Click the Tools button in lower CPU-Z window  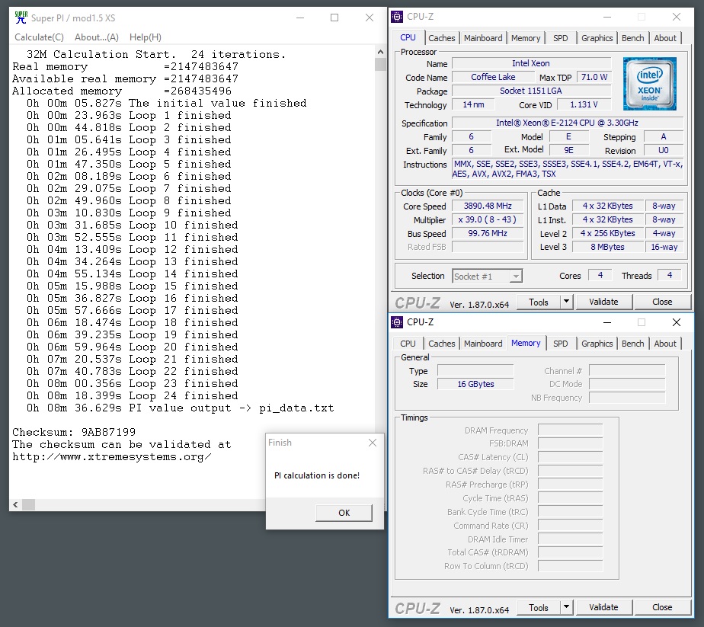539,608
